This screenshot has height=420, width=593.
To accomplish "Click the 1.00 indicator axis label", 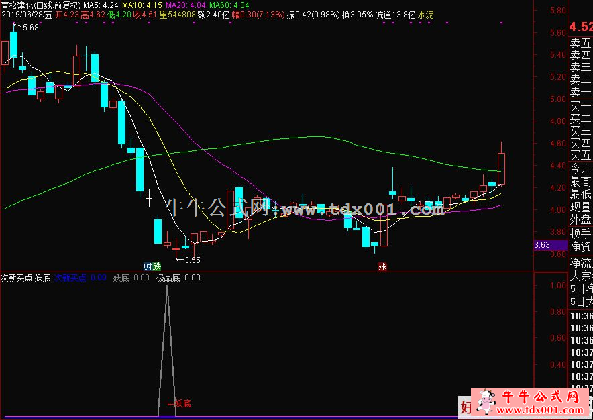I will tap(558, 286).
